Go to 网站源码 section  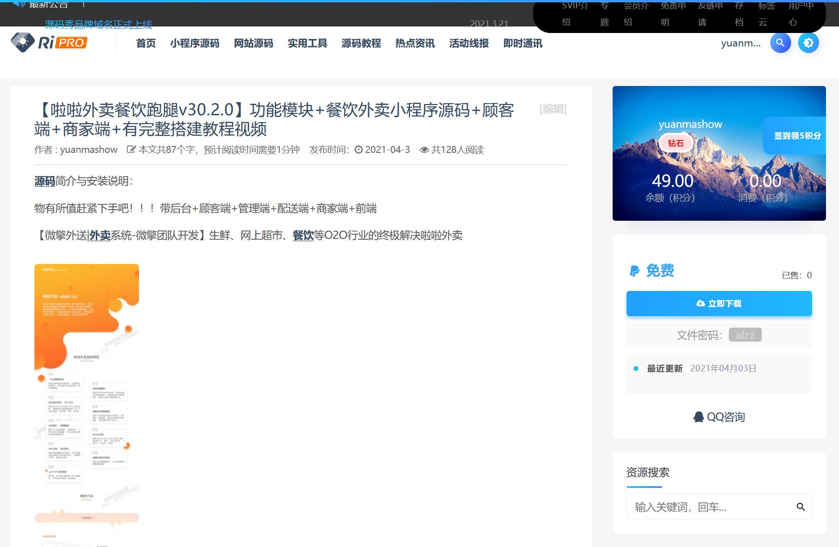[253, 43]
